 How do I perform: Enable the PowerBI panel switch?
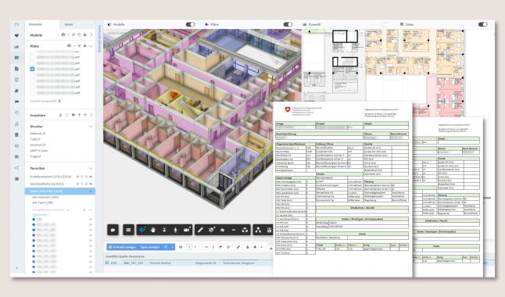tap(385, 24)
